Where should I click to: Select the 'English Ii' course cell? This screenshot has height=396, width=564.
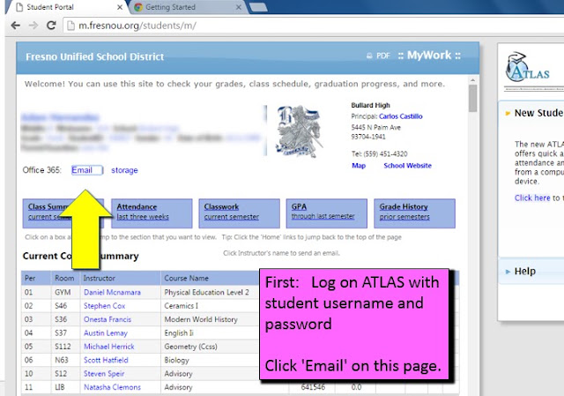click(179, 333)
